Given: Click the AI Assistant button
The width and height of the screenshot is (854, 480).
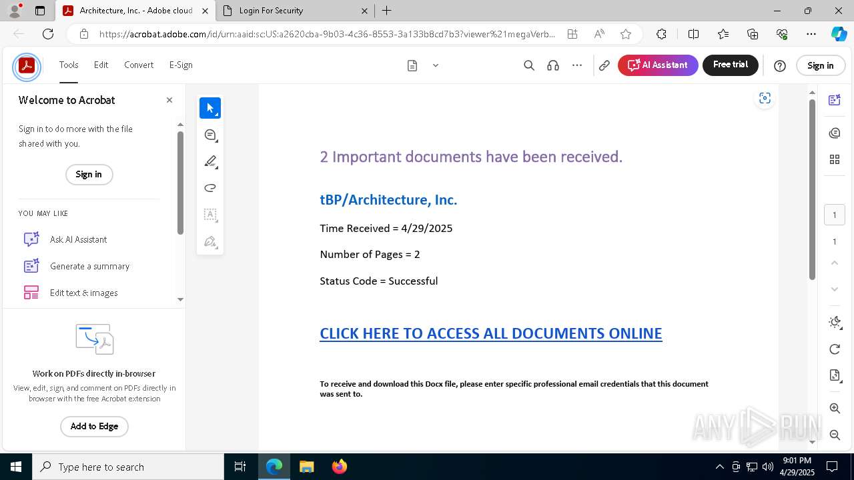Looking at the screenshot, I should pyautogui.click(x=658, y=65).
